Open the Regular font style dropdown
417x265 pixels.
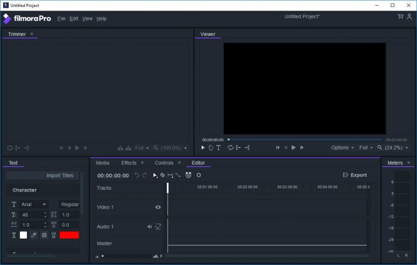point(69,204)
